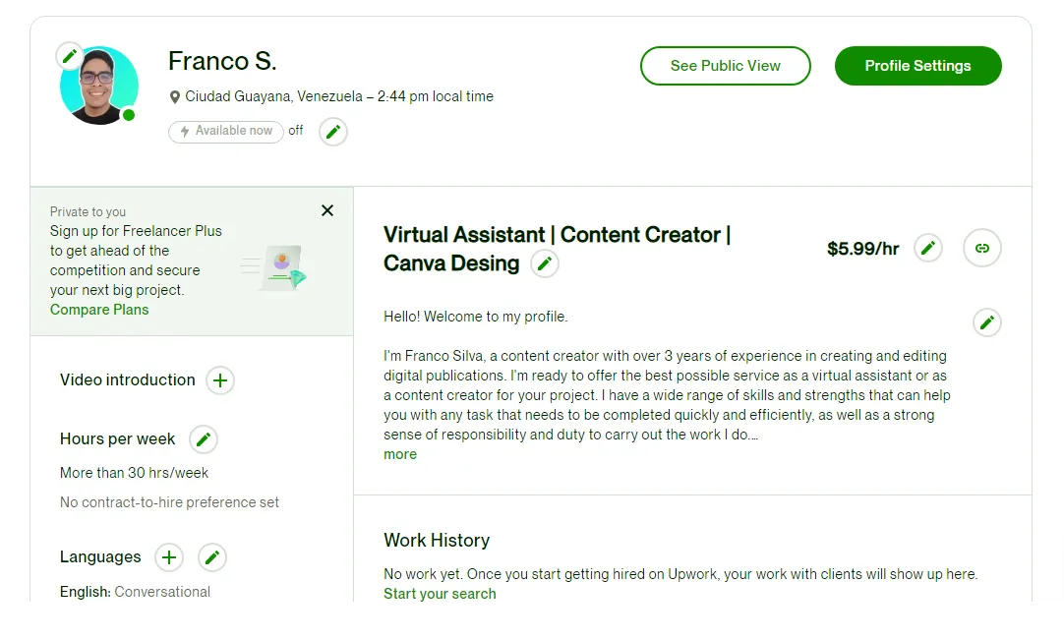Click the More than 30 hrs/week text

click(x=134, y=473)
